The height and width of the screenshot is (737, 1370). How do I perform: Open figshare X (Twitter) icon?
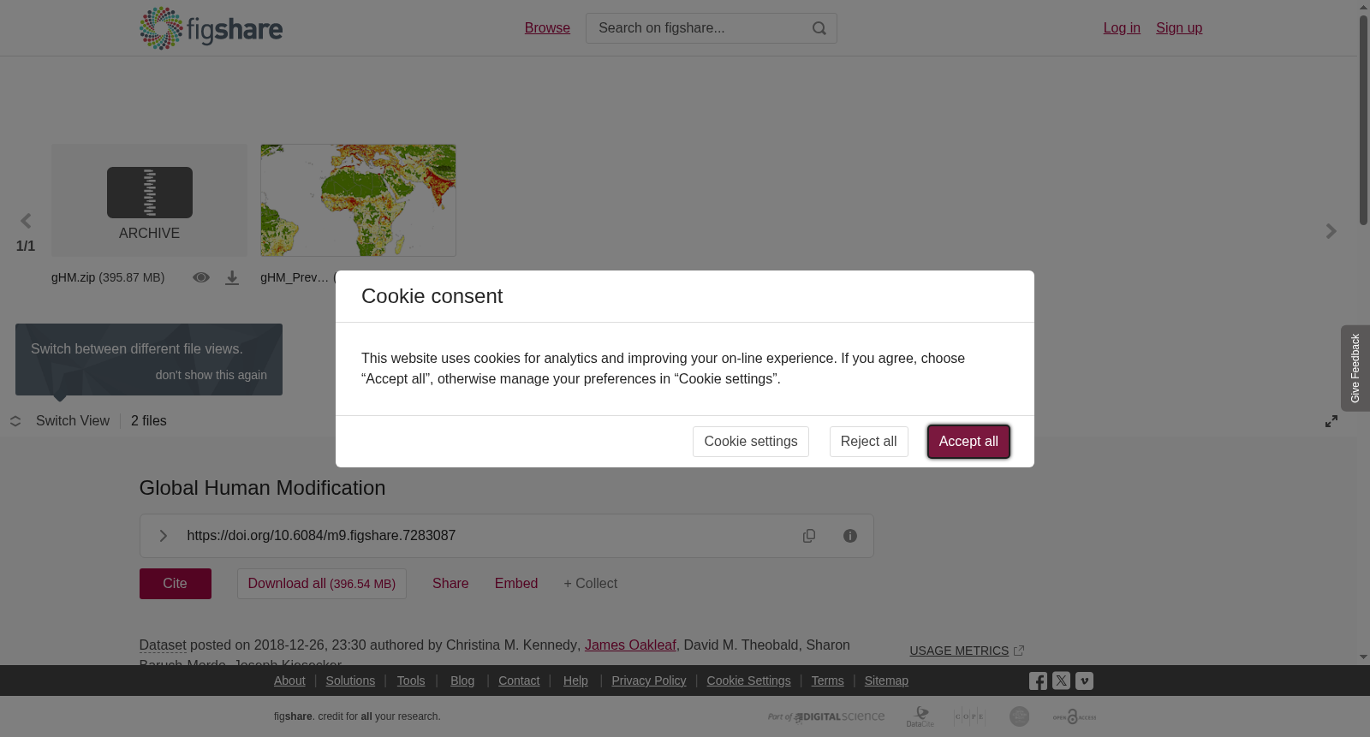1061,681
